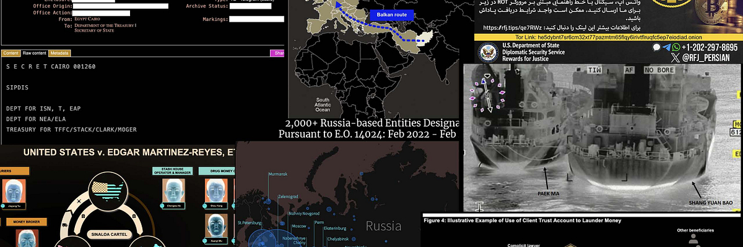Click the +1-202-297-8695 phone number

[711, 48]
